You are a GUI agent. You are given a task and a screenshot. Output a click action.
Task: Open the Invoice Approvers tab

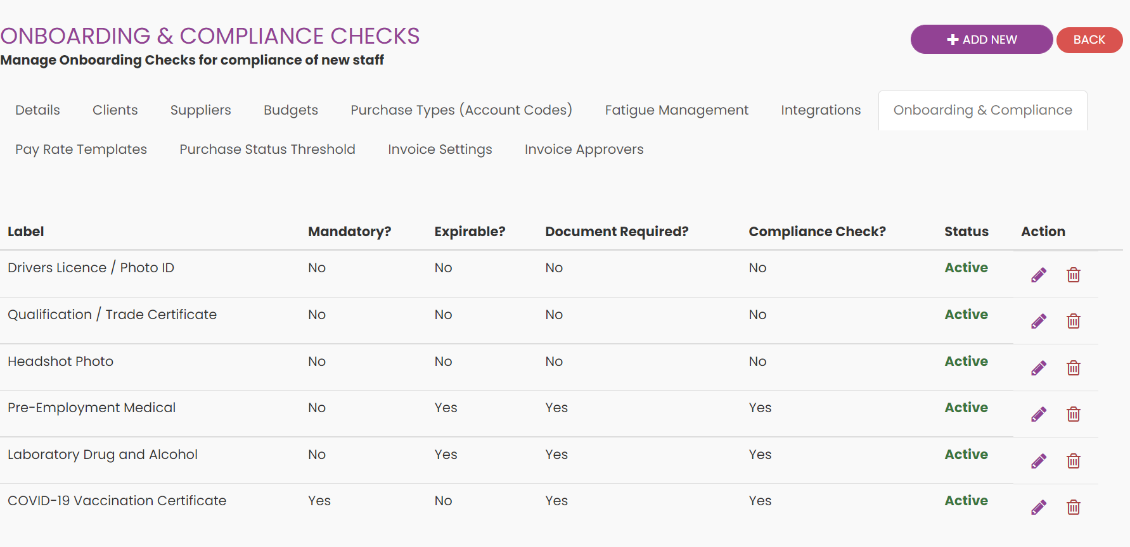click(x=584, y=149)
